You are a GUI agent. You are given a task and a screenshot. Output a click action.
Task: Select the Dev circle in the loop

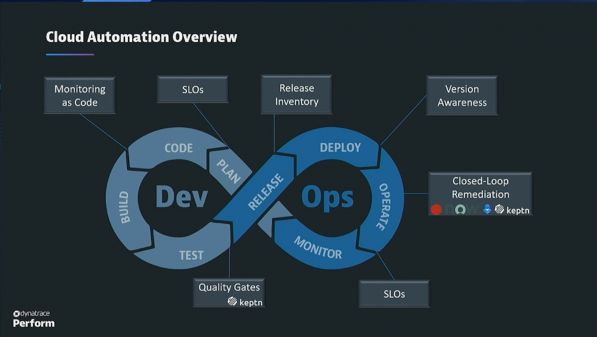[182, 196]
